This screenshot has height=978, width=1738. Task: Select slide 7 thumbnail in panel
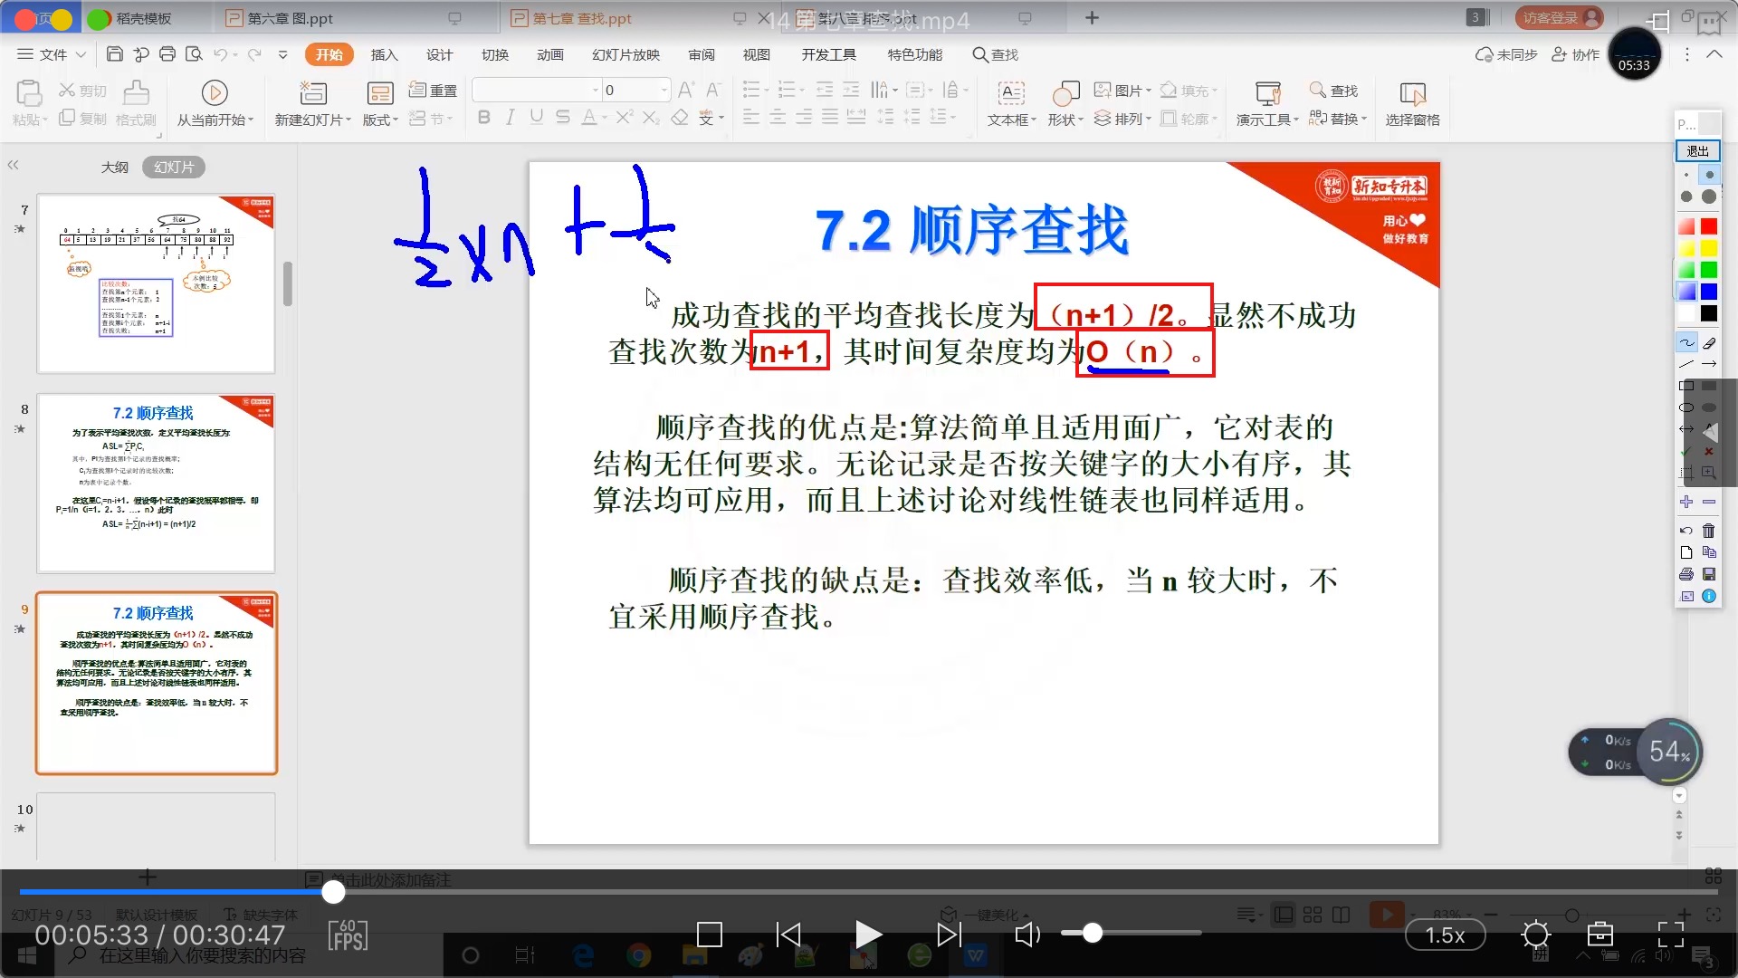pos(156,283)
